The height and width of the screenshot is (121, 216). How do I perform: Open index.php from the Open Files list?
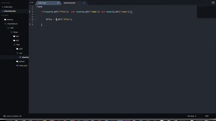click(8, 7)
